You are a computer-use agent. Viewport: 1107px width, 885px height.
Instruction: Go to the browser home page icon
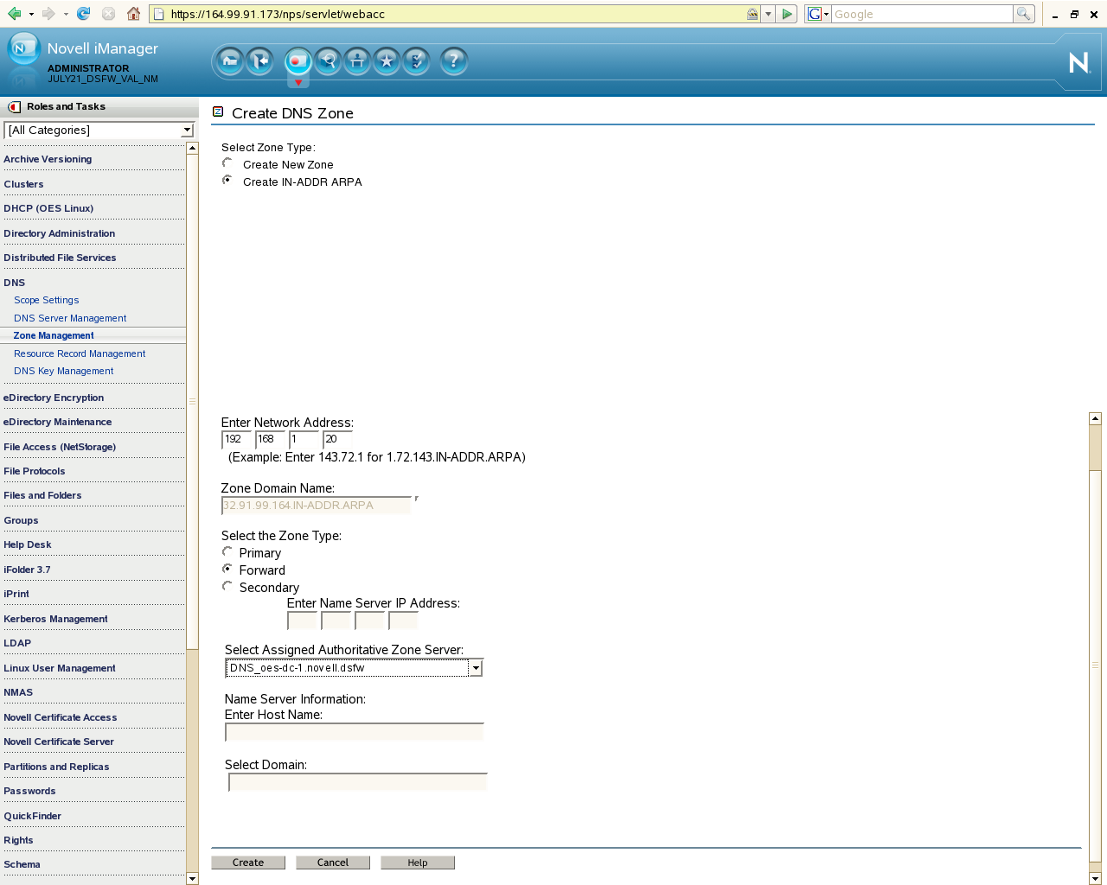pyautogui.click(x=133, y=14)
